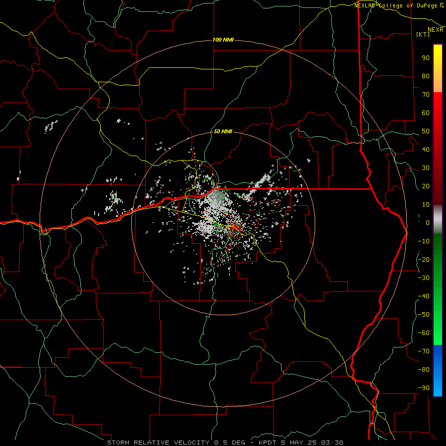Click the 70 value on the velocity scale
Viewport: 446px width, 446px height.
point(426,95)
